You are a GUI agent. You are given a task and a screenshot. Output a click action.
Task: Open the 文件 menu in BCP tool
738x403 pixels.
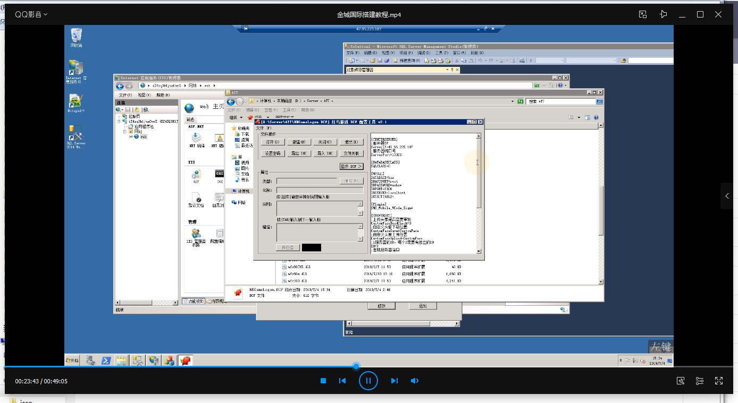(264, 128)
